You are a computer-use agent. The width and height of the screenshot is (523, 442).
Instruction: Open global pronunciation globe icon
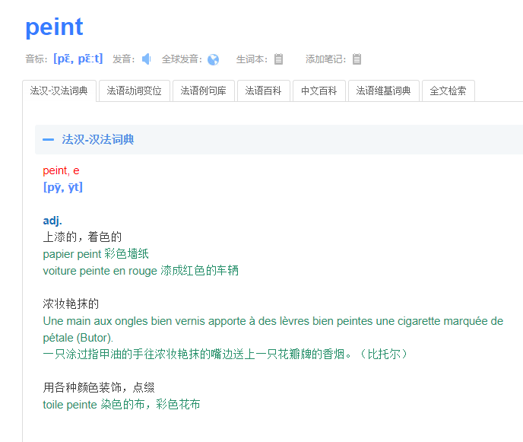(213, 59)
